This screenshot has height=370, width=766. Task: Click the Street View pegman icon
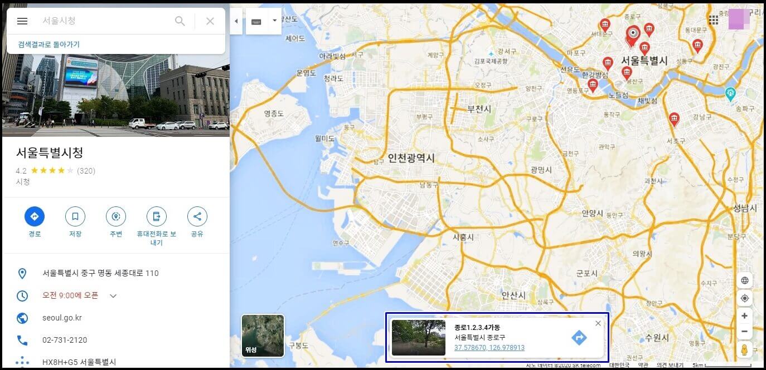click(x=744, y=349)
